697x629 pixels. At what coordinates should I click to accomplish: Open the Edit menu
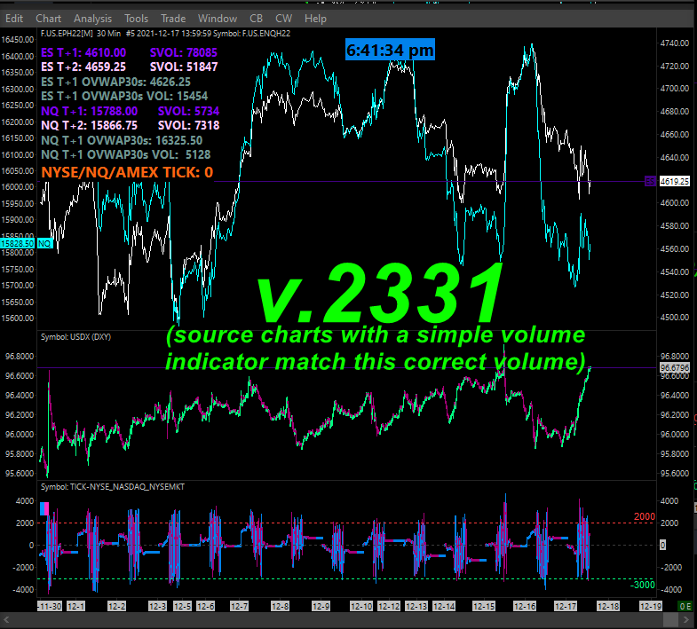click(14, 19)
